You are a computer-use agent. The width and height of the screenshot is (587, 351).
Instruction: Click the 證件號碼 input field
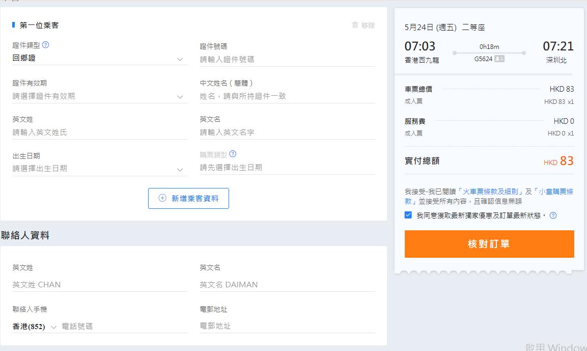(x=287, y=60)
